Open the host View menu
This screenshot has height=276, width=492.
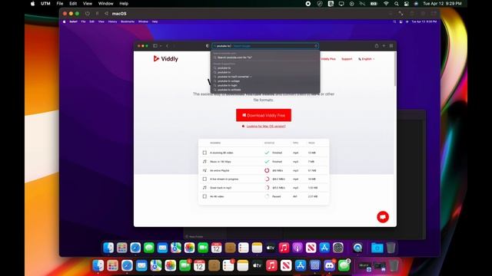pos(88,3)
